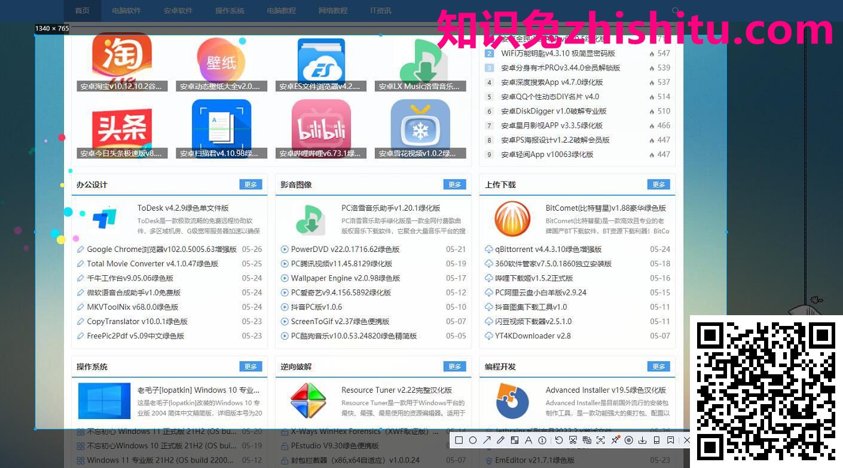Click 更多 in 影音图像 section
Screen dimensions: 843x468
(454, 184)
